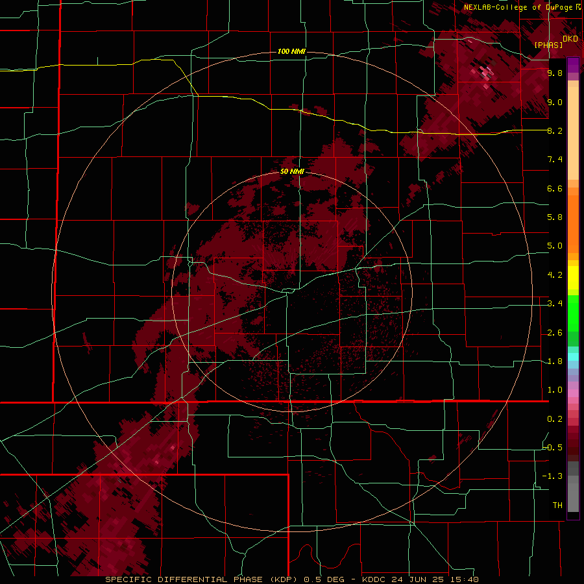Screen dimensions: 584x584
Task: Click the 24 JUN 25 date
Action: [418, 579]
